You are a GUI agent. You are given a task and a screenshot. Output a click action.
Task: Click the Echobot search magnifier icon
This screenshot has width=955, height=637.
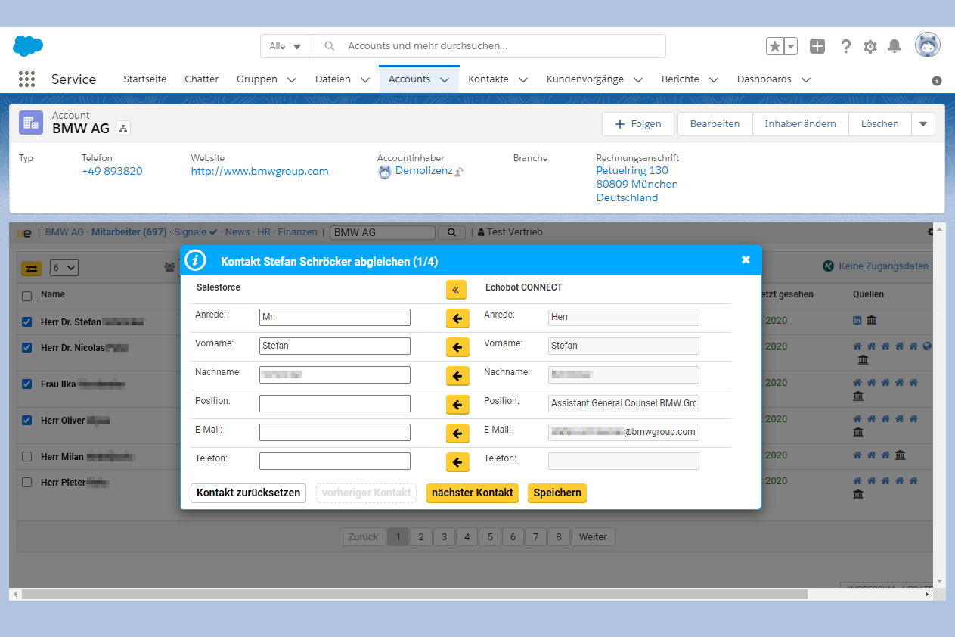(451, 232)
